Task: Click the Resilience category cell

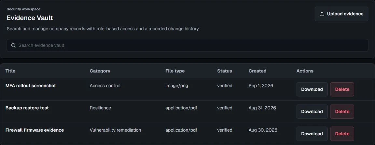Action: click(x=100, y=108)
